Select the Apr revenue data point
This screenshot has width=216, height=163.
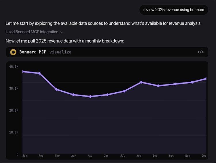[x=73, y=95]
